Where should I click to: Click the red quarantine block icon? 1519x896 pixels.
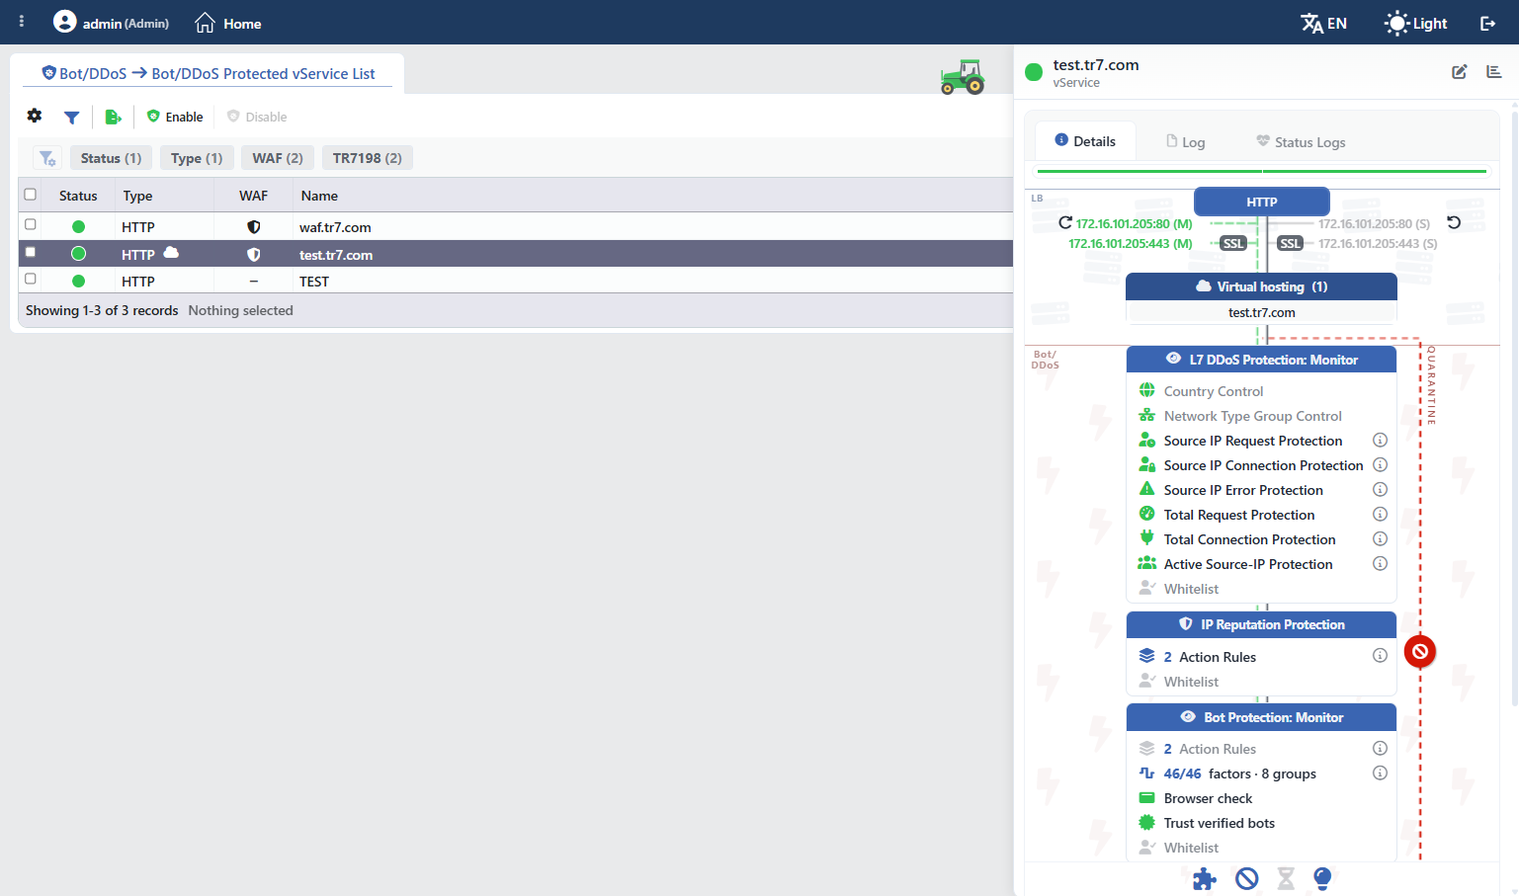coord(1420,651)
